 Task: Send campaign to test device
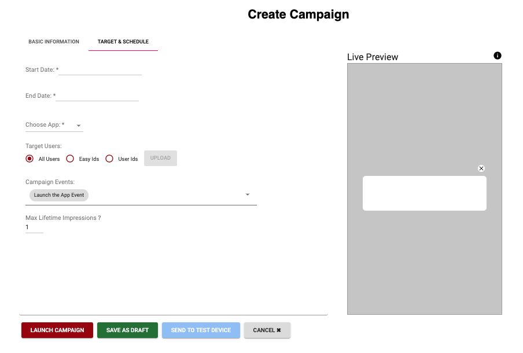coord(201,330)
